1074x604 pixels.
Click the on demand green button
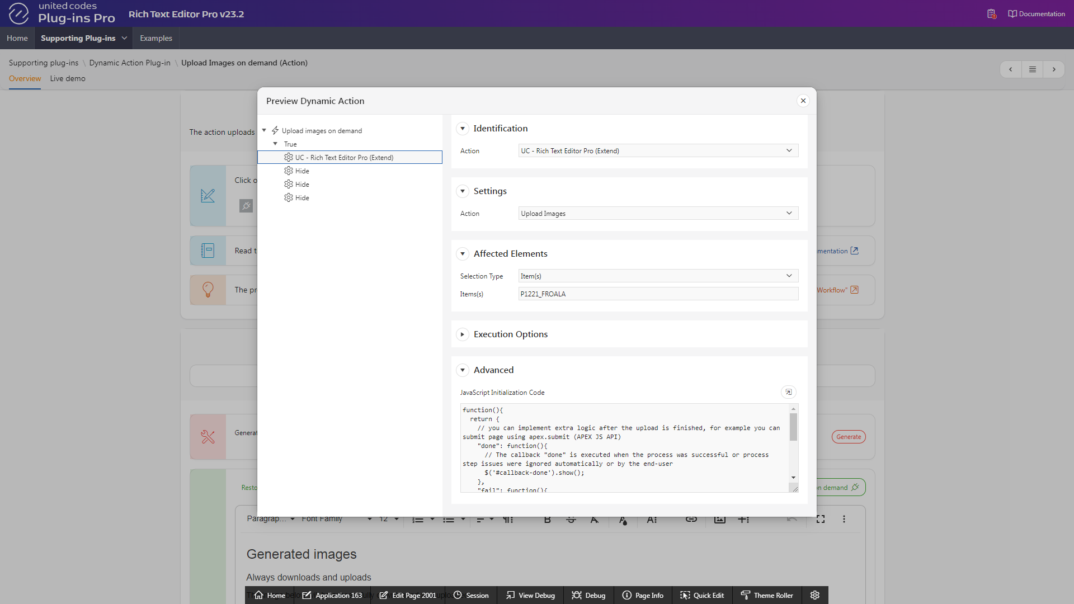pyautogui.click(x=841, y=488)
